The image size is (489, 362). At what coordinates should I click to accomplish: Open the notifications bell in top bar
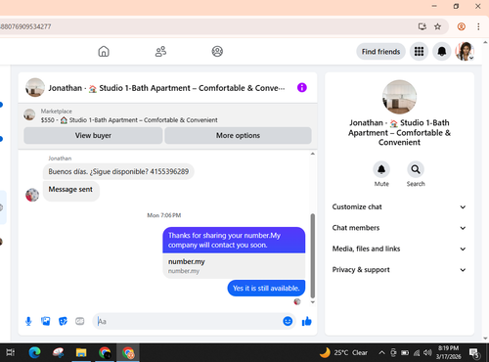(x=442, y=51)
